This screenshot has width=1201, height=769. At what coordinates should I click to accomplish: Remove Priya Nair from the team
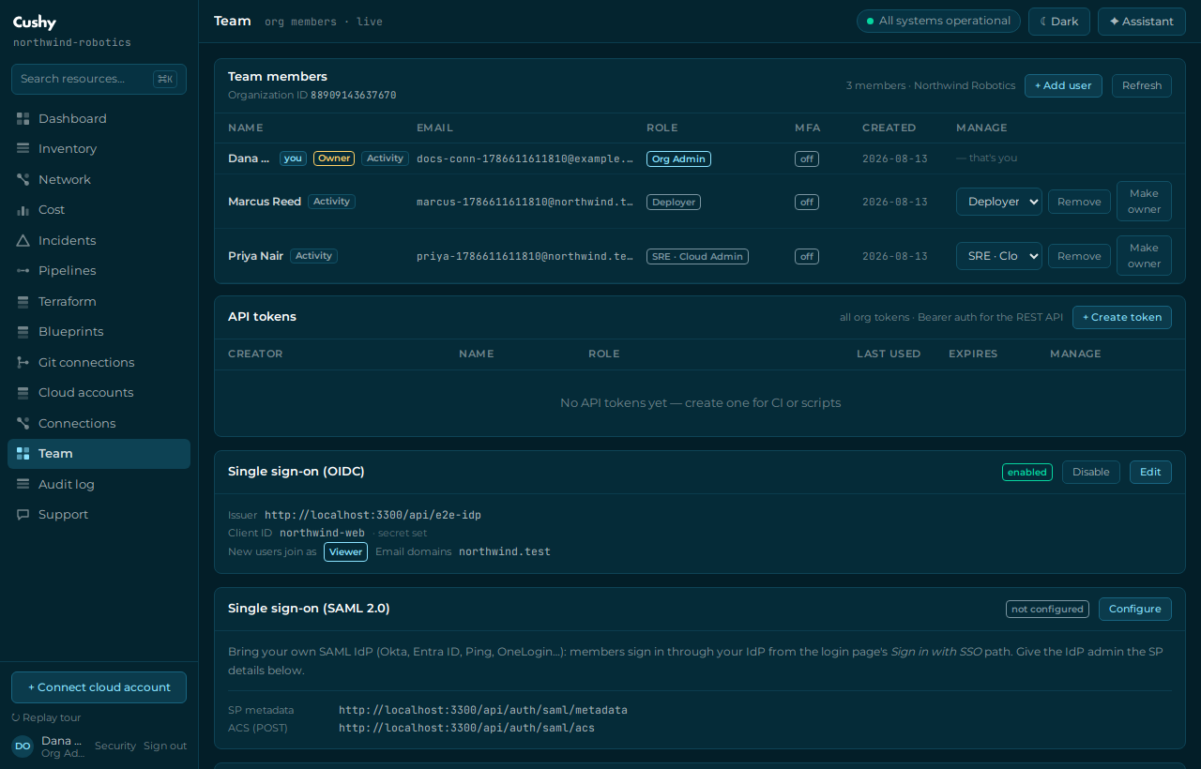(x=1079, y=256)
